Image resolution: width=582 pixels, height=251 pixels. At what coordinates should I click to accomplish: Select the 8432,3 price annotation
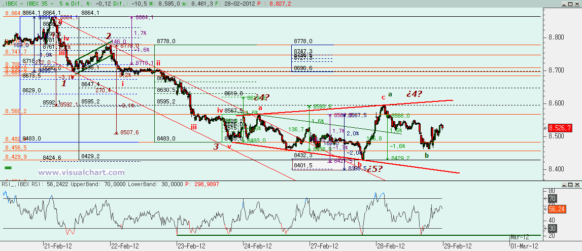pyautogui.click(x=303, y=156)
